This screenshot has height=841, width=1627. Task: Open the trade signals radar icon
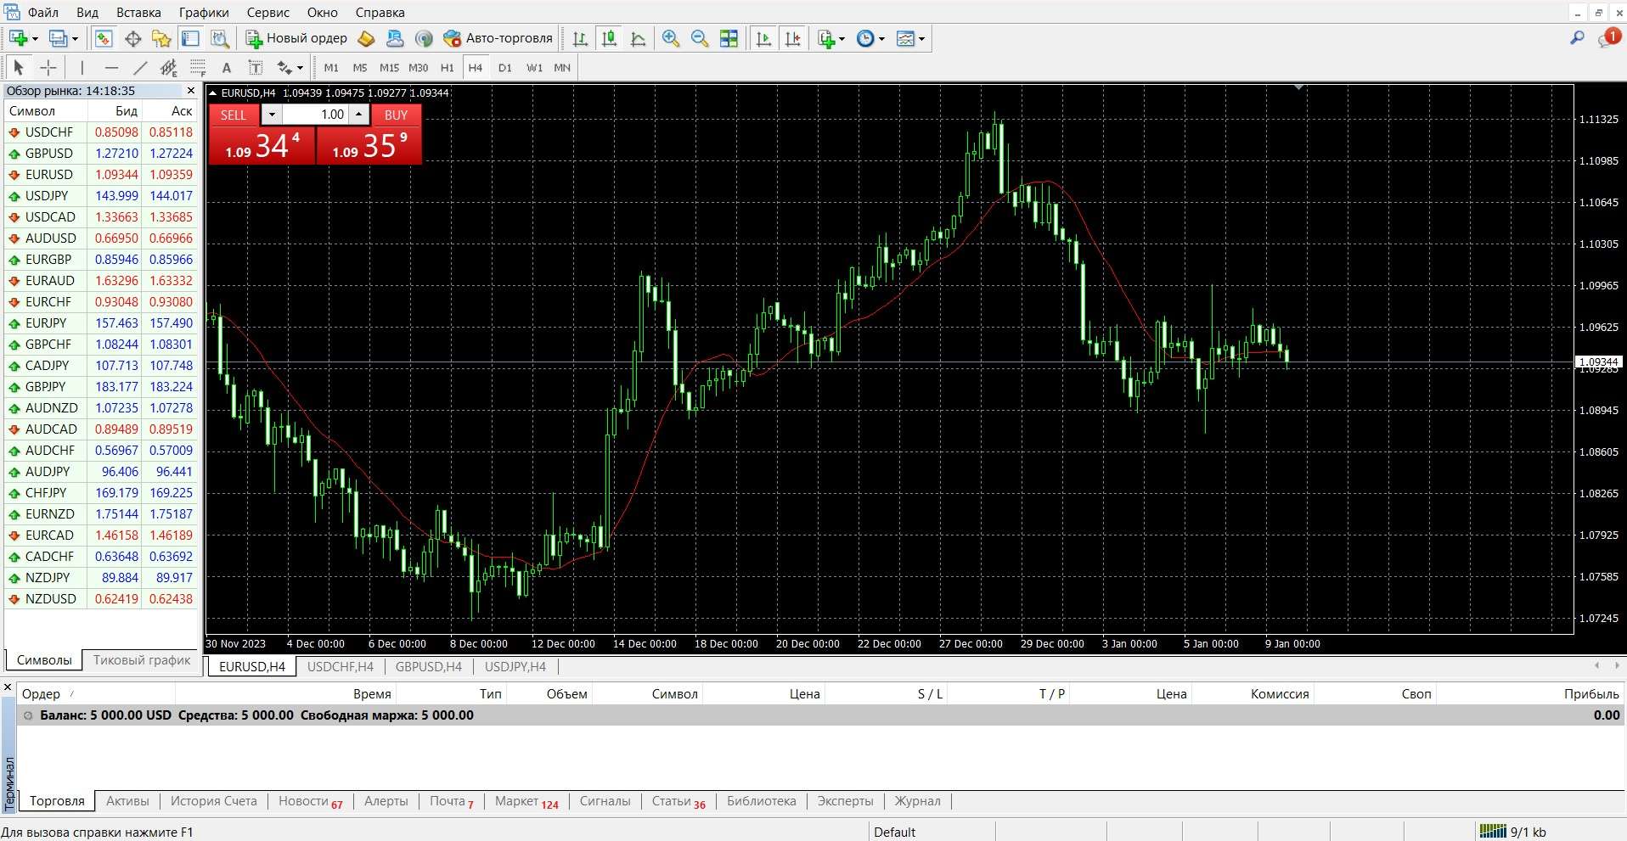(424, 38)
